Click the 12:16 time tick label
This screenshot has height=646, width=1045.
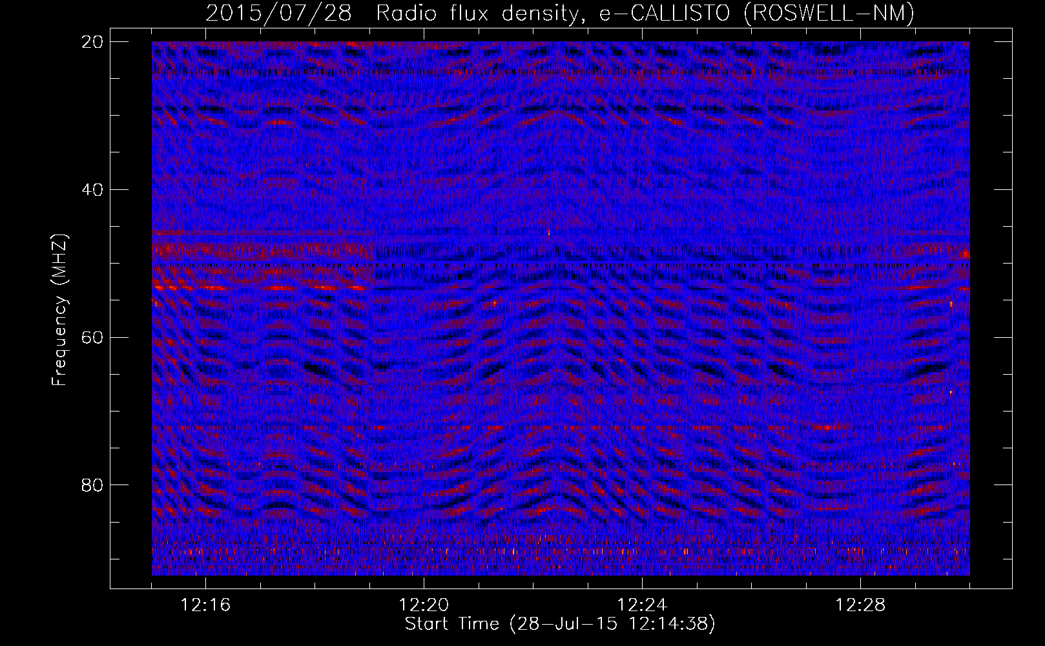pos(205,605)
